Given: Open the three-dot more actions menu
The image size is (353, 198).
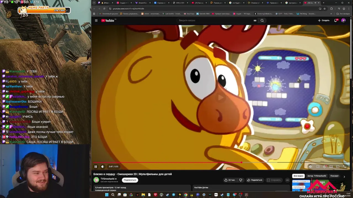Looking at the screenshot, I should [x=287, y=180].
